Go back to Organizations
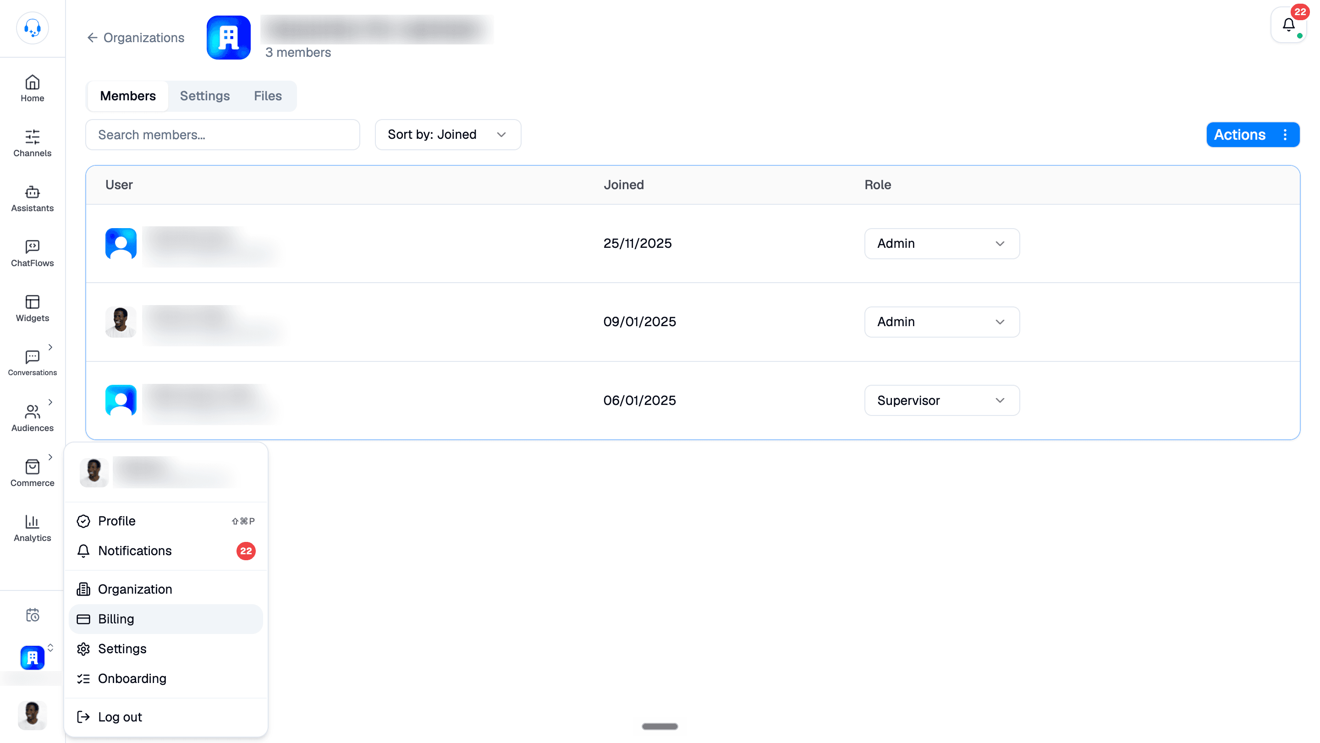The width and height of the screenshot is (1320, 743). click(135, 38)
